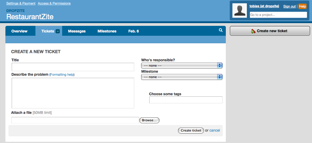Click the Sign out link

coord(289,6)
